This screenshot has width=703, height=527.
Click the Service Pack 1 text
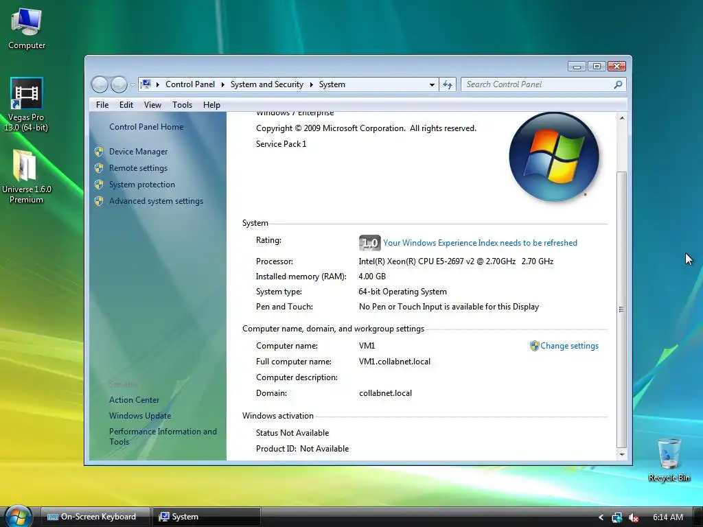tap(281, 144)
